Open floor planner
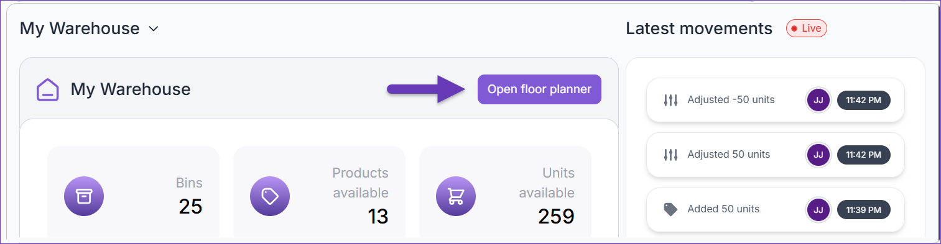 tap(539, 89)
